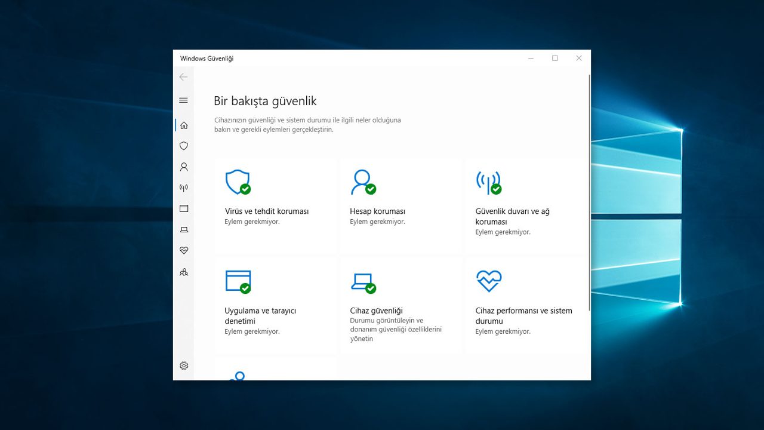Viewport: 764px width, 430px height.
Task: Maximize the Windows Güvenliği window
Action: tap(554, 59)
